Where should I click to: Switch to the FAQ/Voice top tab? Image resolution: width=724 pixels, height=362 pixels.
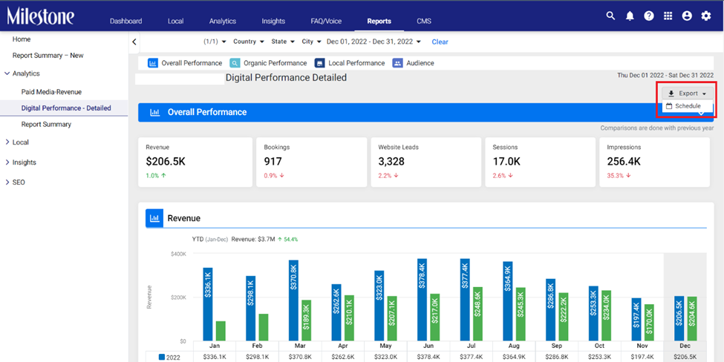click(x=327, y=22)
